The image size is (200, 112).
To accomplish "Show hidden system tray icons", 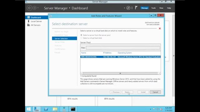I will 151,109.
